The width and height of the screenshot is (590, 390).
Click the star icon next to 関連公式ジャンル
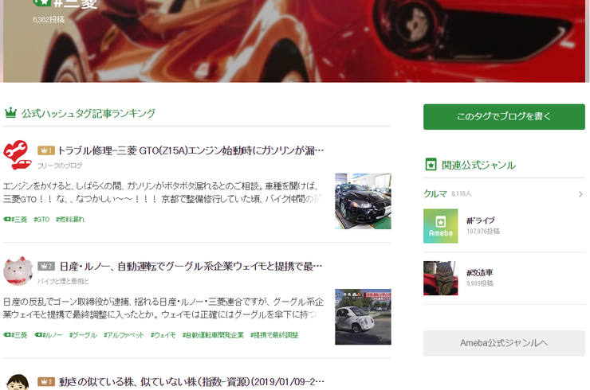[x=431, y=165]
